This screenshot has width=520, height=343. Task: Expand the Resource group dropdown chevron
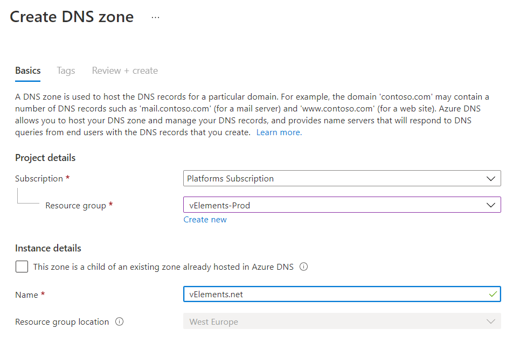pyautogui.click(x=491, y=205)
